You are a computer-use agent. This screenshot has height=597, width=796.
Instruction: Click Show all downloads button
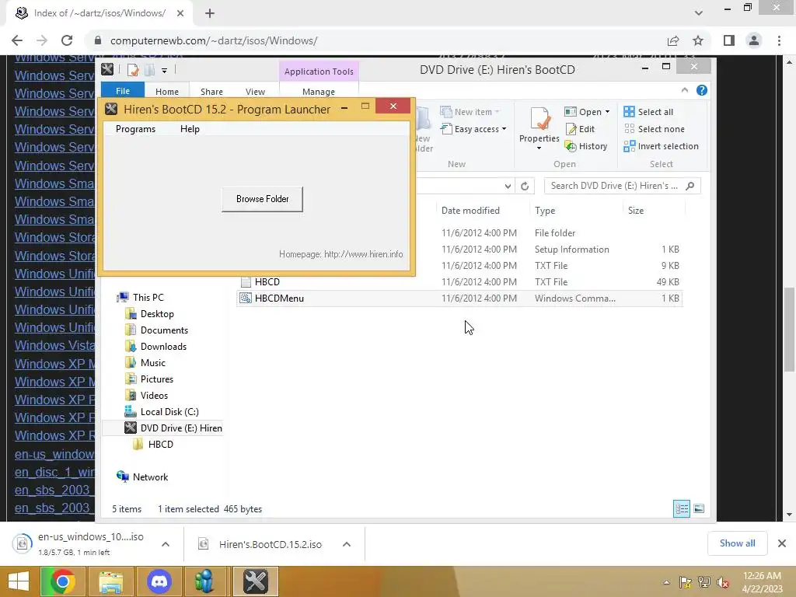click(x=737, y=543)
